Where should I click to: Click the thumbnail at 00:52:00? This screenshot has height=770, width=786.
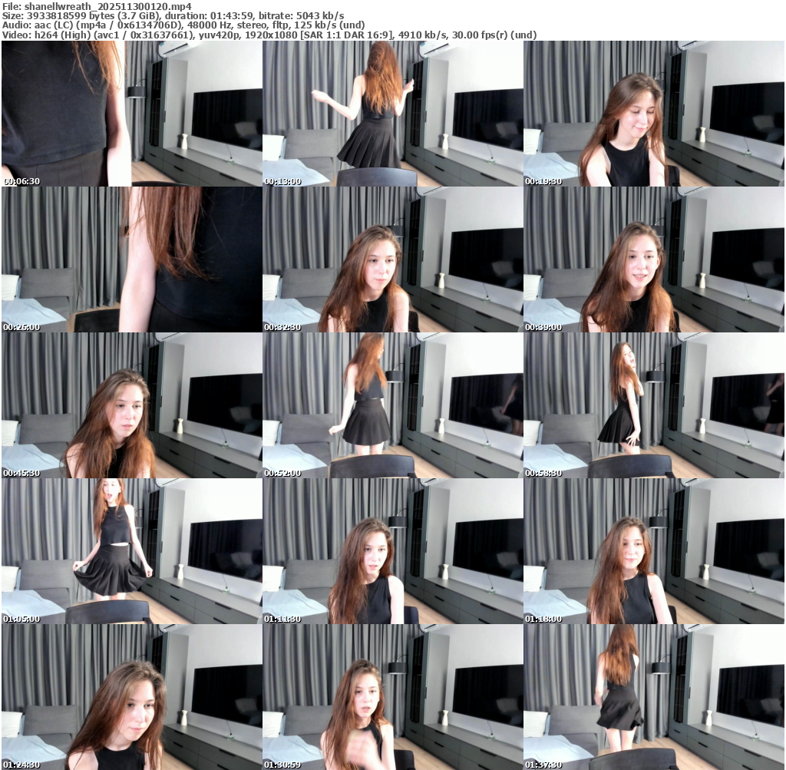point(393,405)
